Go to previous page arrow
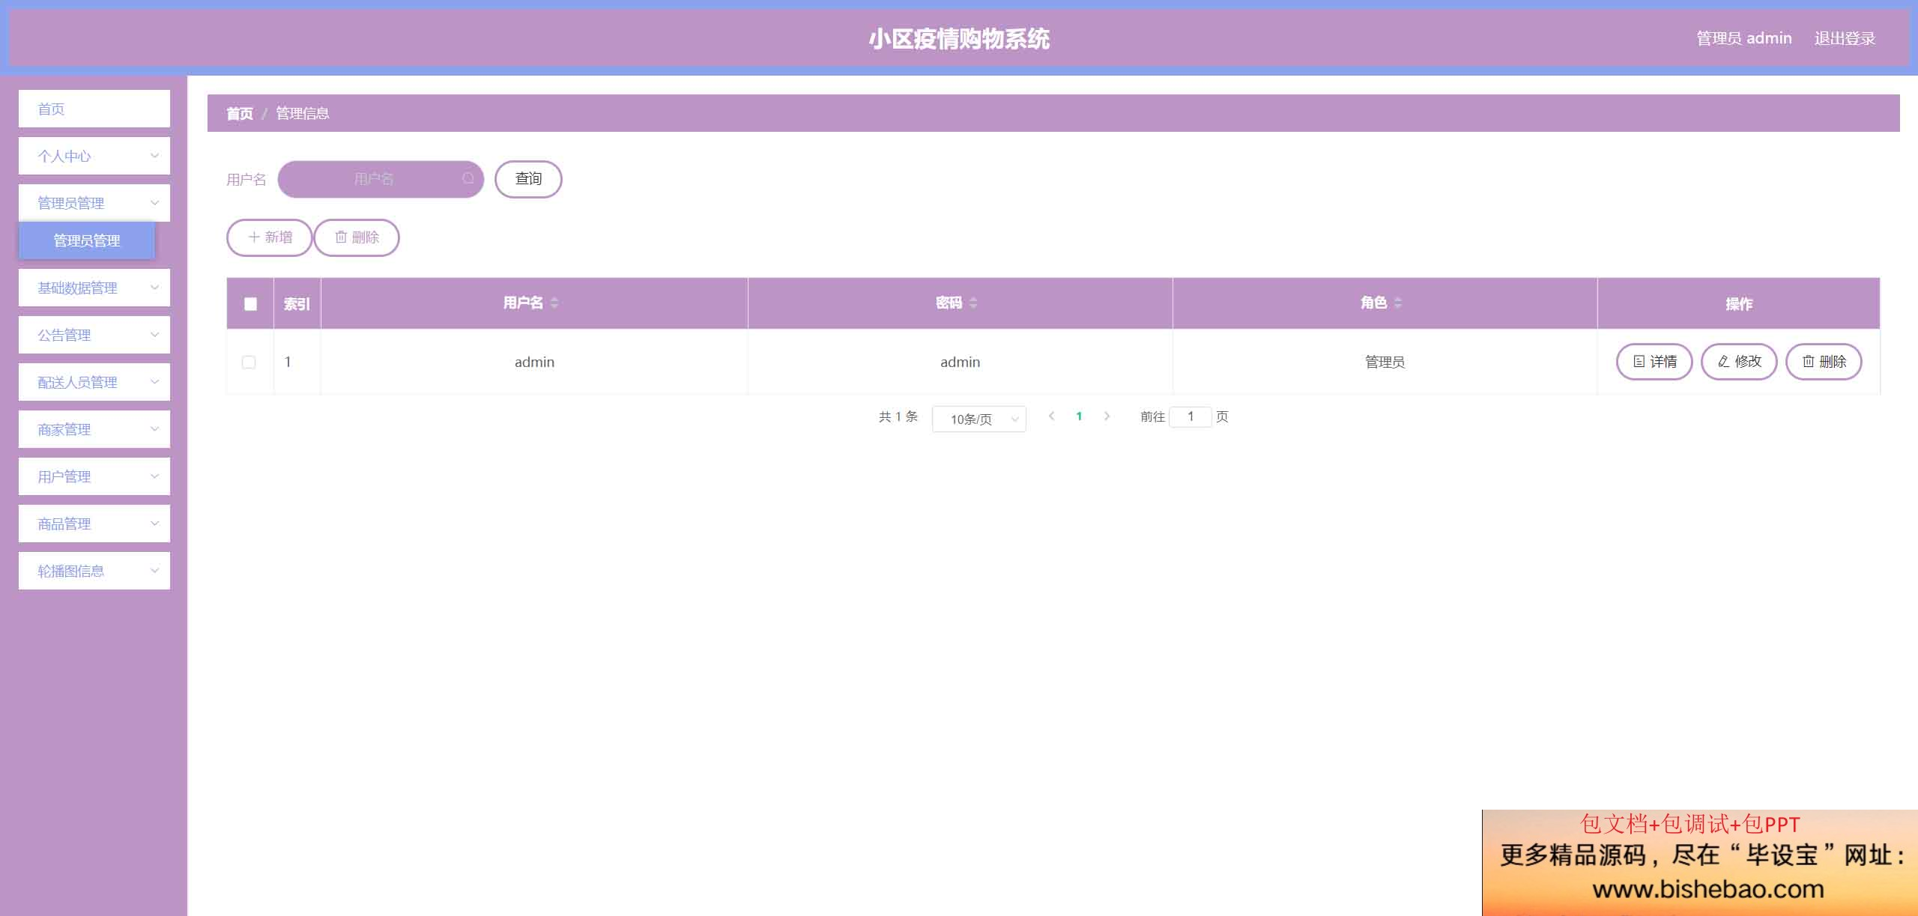This screenshot has height=916, width=1918. pos(1051,416)
